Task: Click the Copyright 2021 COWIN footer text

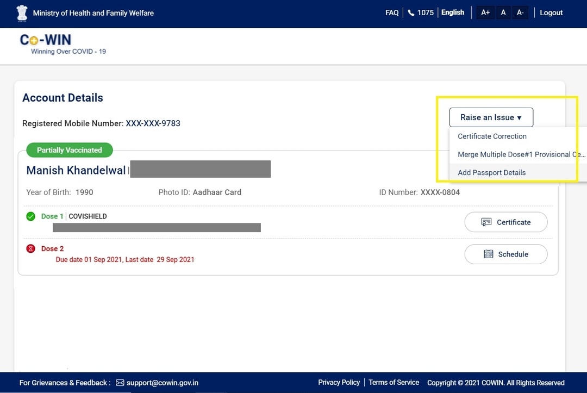Action: point(496,383)
